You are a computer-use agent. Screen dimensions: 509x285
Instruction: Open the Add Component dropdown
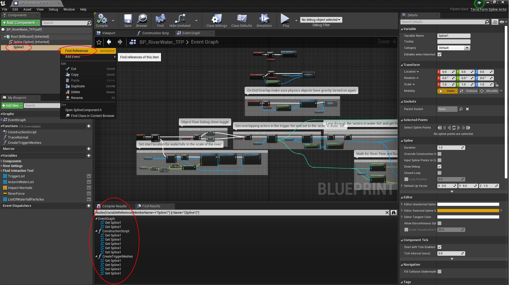click(21, 23)
